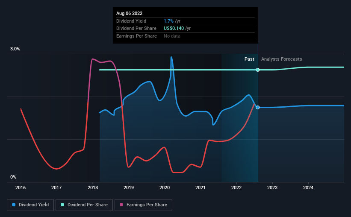Viewport: 351px width, 217px height.
Task: Toggle the Dividend Yield legend button
Action: tap(30, 205)
